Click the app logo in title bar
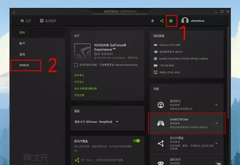The image size is (240, 165). (x=13, y=12)
